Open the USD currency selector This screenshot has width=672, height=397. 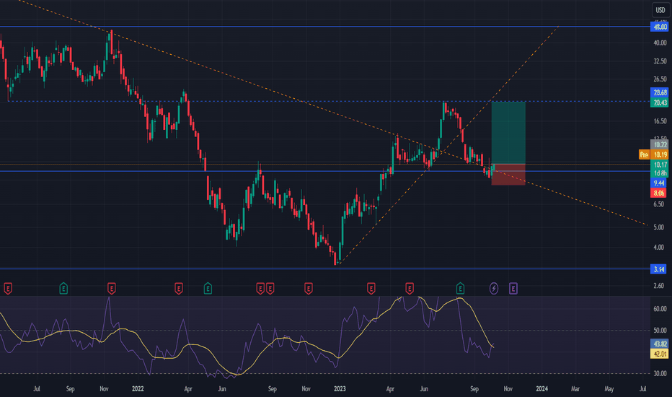(660, 9)
